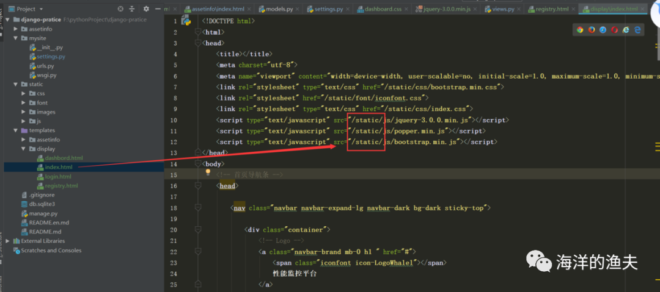
Task: Open page in Safari browser icon
Action: click(x=603, y=30)
